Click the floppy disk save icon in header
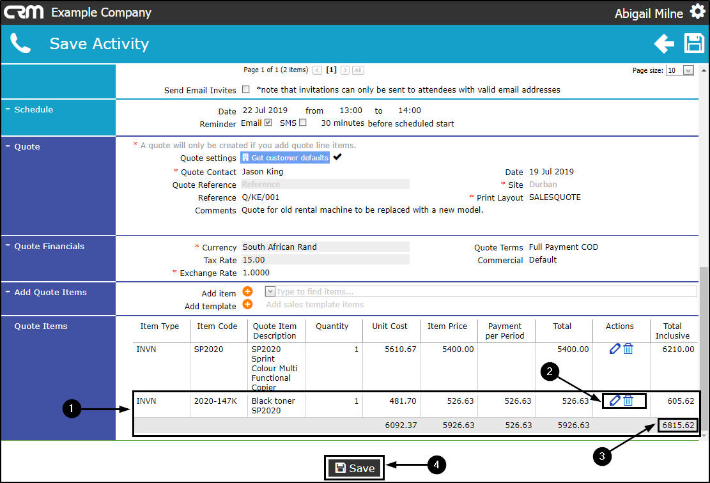 [x=693, y=44]
